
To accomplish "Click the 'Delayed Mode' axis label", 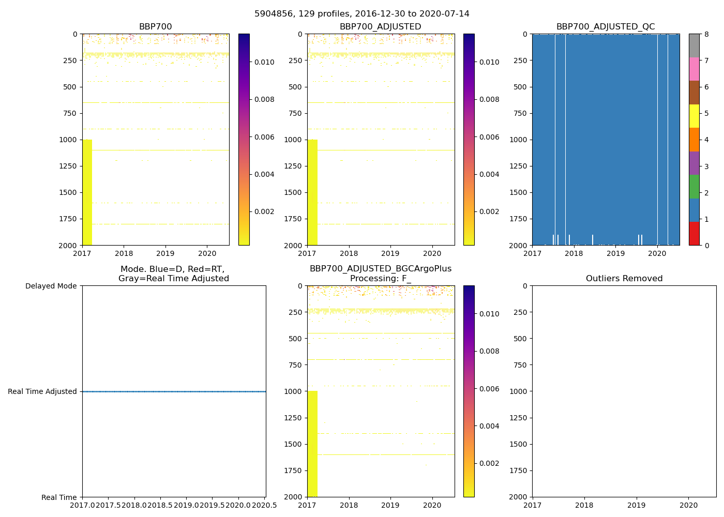I will pyautogui.click(x=51, y=286).
